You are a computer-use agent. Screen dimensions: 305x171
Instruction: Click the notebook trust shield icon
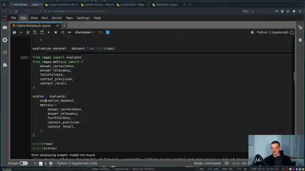coord(227,163)
